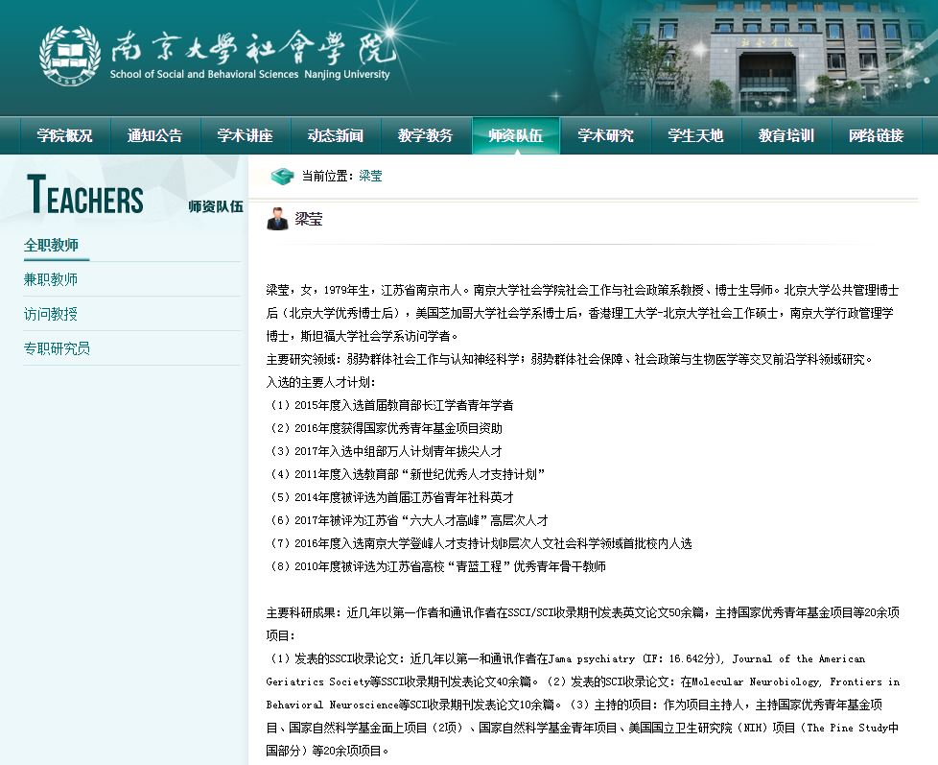Open the 通知公告 menu
This screenshot has width=938, height=765.
tap(154, 135)
